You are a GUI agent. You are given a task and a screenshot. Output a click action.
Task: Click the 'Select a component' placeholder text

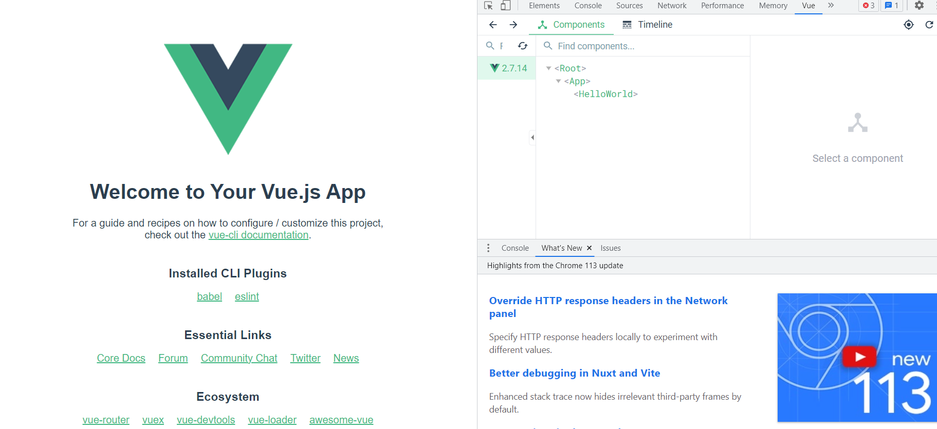[857, 158]
